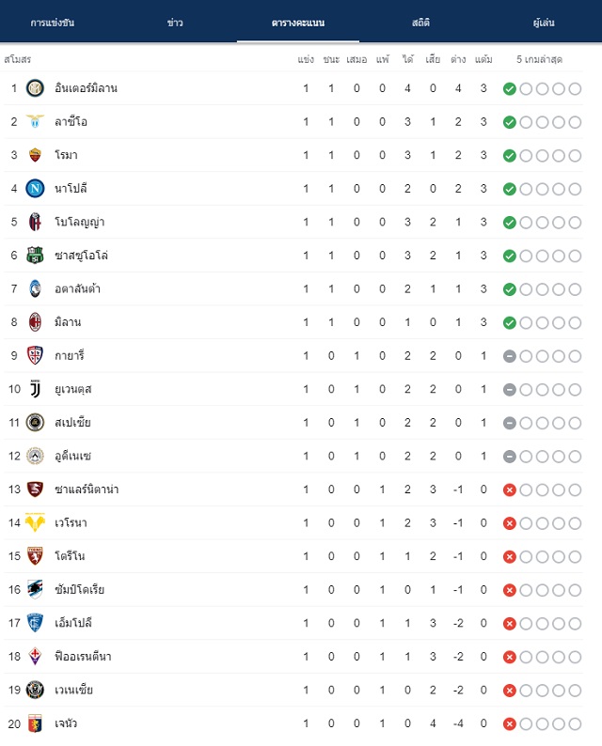Viewport: 602px width, 746px height.
Task: Click Verona's red loss indicator
Action: 510,523
